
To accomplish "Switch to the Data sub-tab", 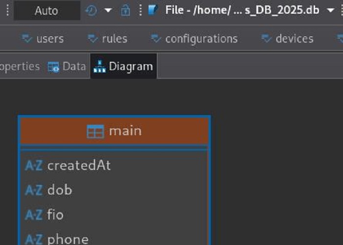I will point(67,66).
